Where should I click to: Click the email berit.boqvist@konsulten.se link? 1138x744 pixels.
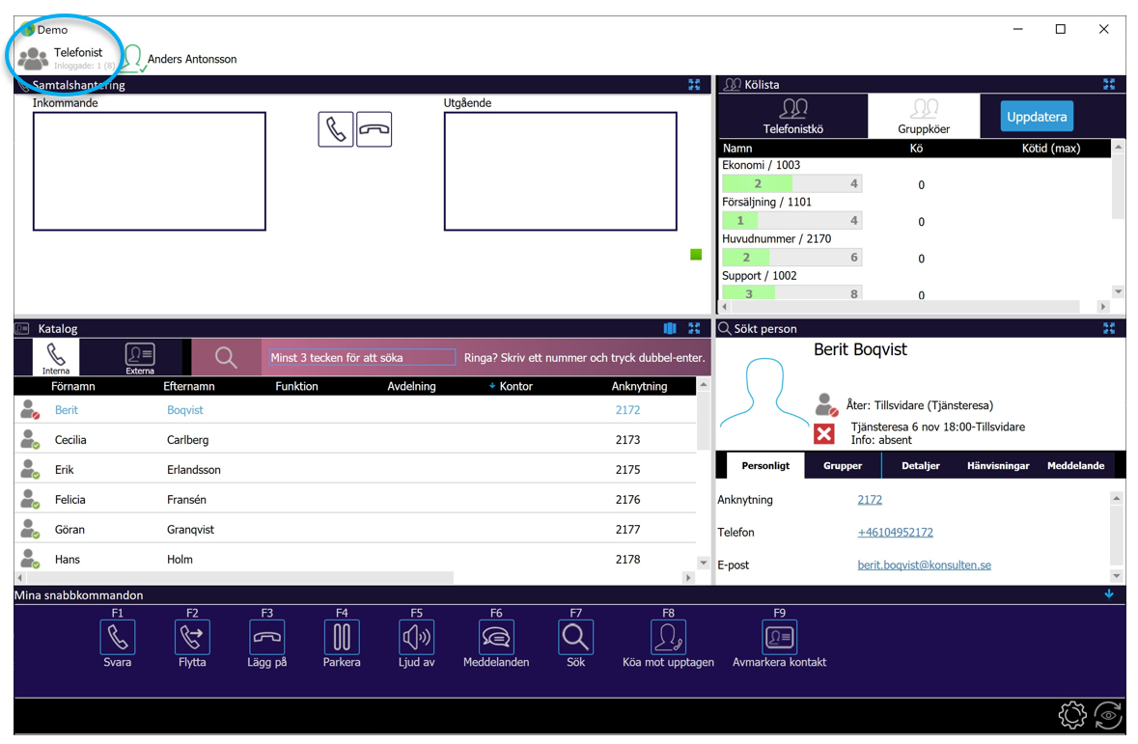pos(924,565)
